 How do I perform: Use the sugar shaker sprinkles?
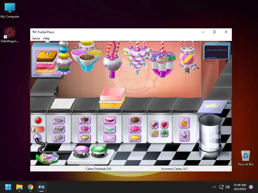[x=184, y=136]
